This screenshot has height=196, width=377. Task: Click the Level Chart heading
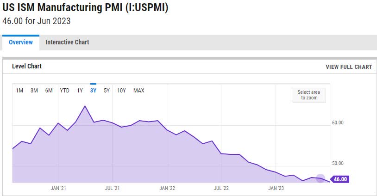pyautogui.click(x=27, y=67)
